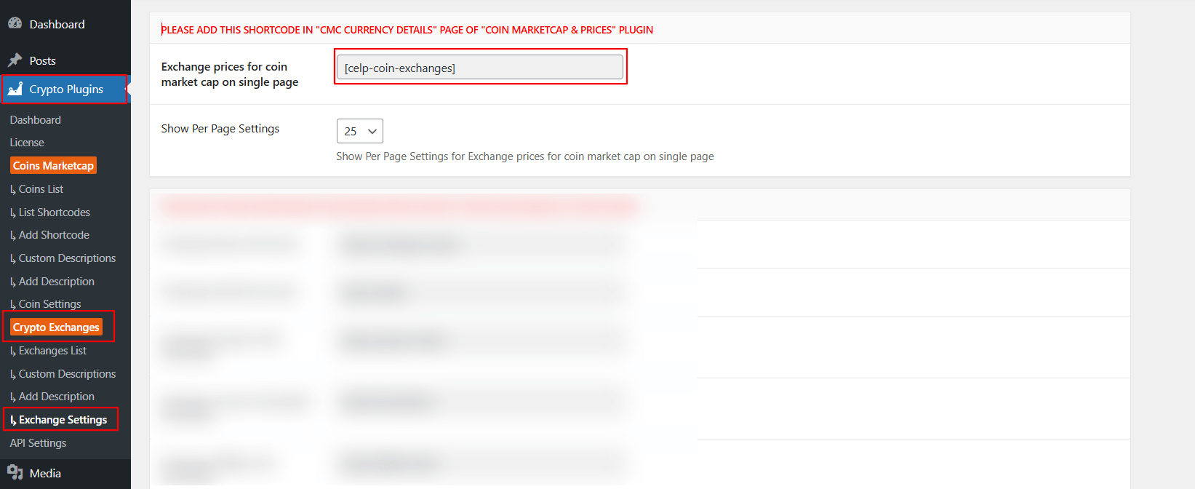Open the License submenu page
Viewport: 1195px width, 489px height.
pos(27,143)
